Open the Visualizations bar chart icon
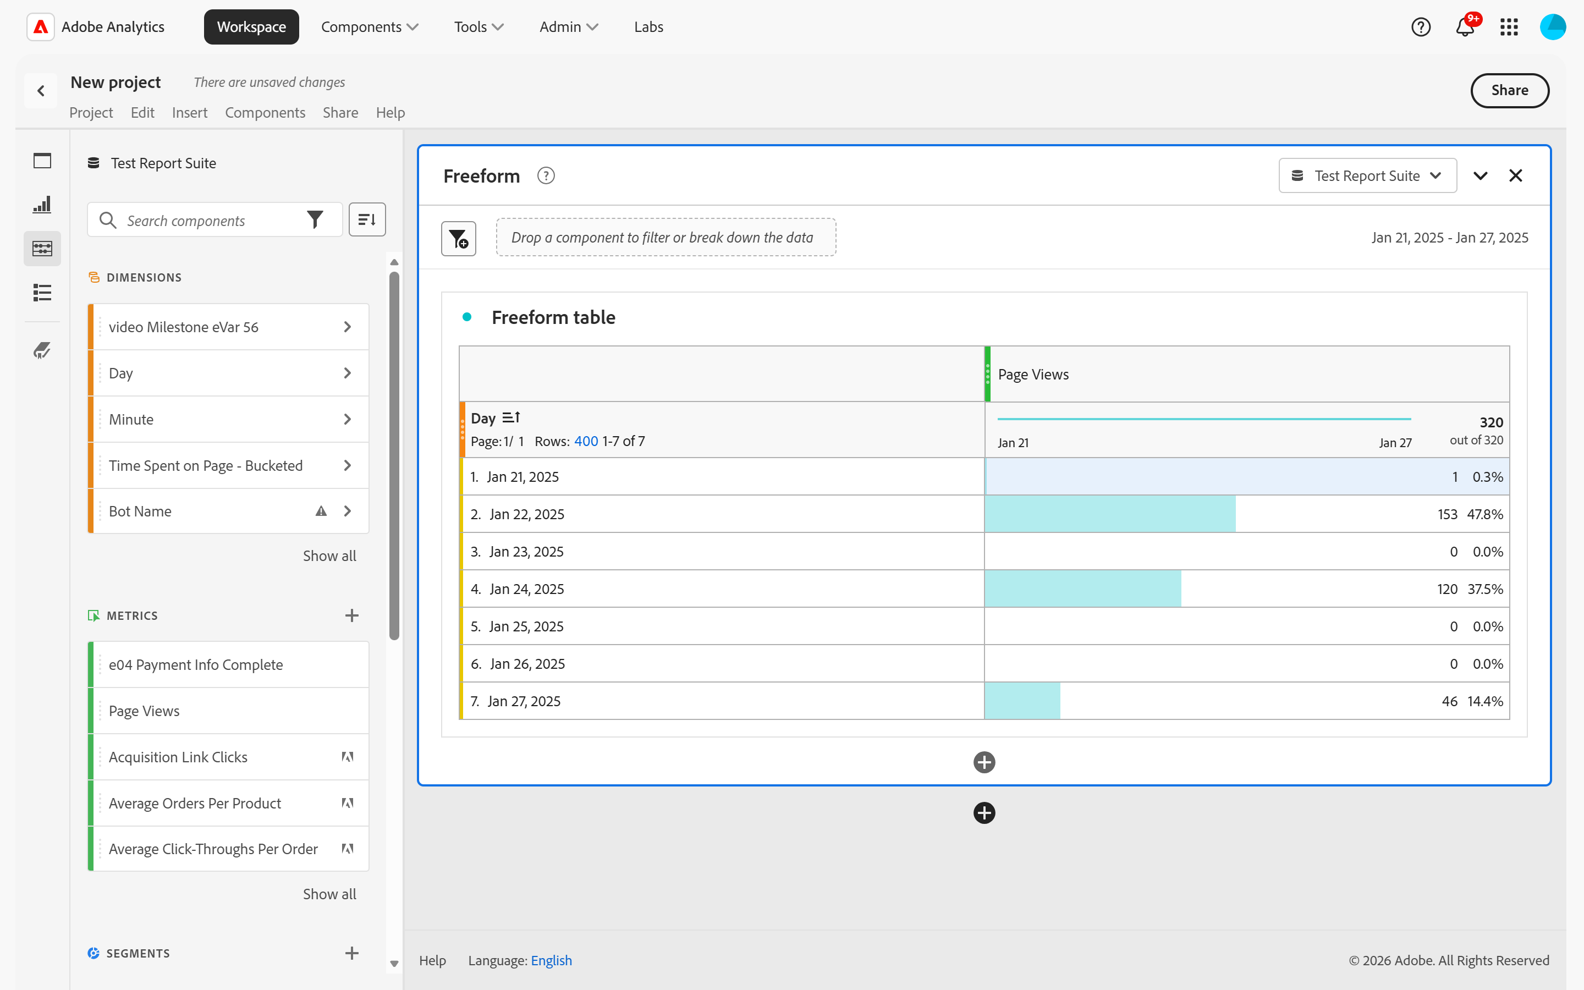Viewport: 1584px width, 990px height. tap(42, 205)
